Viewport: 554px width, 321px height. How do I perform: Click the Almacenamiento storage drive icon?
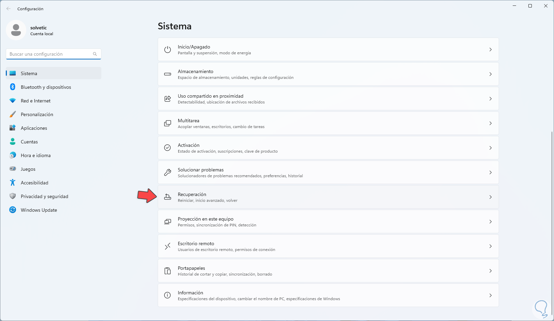(168, 74)
